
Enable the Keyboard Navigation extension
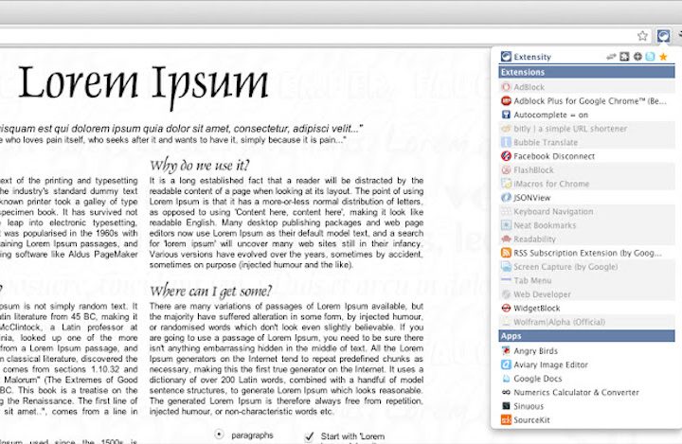[x=586, y=211]
